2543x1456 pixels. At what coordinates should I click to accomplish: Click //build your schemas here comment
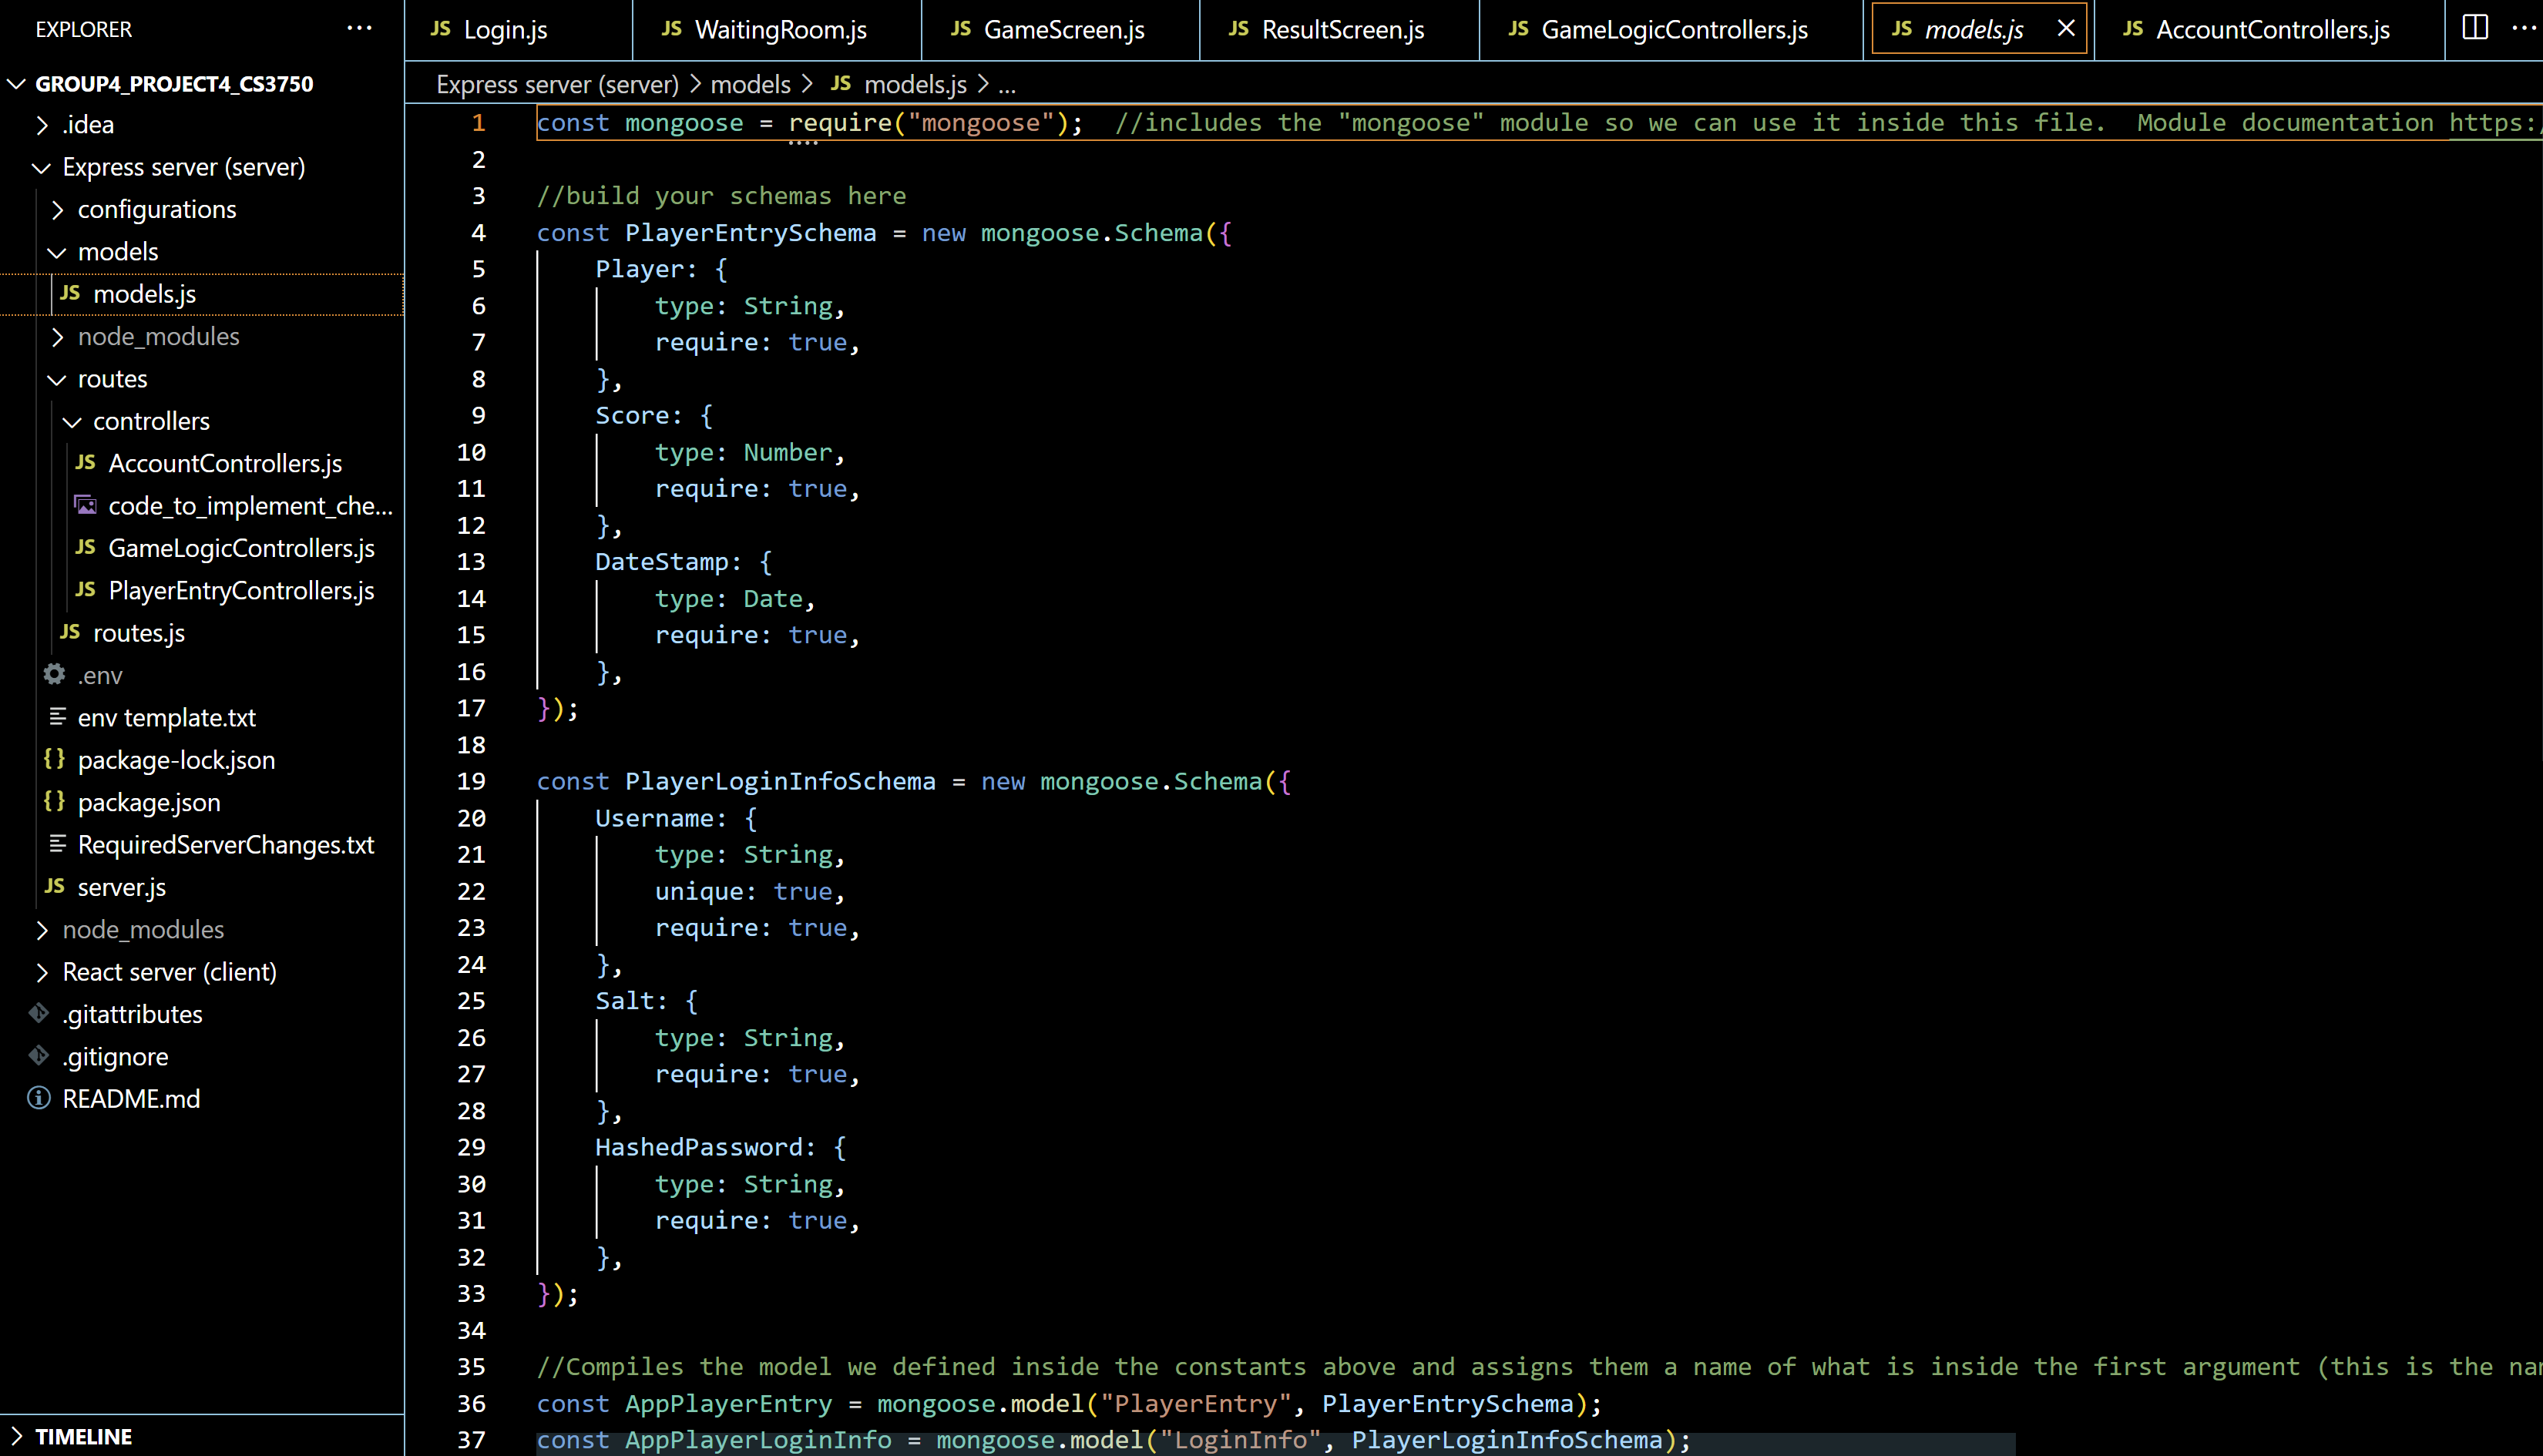721,196
